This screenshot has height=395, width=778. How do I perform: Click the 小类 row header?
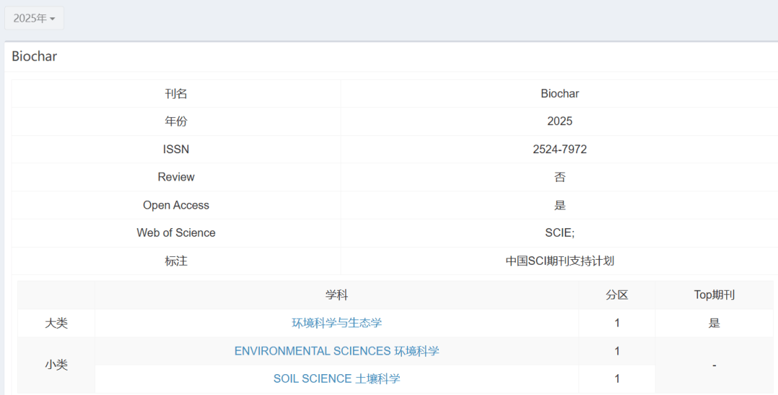point(56,366)
